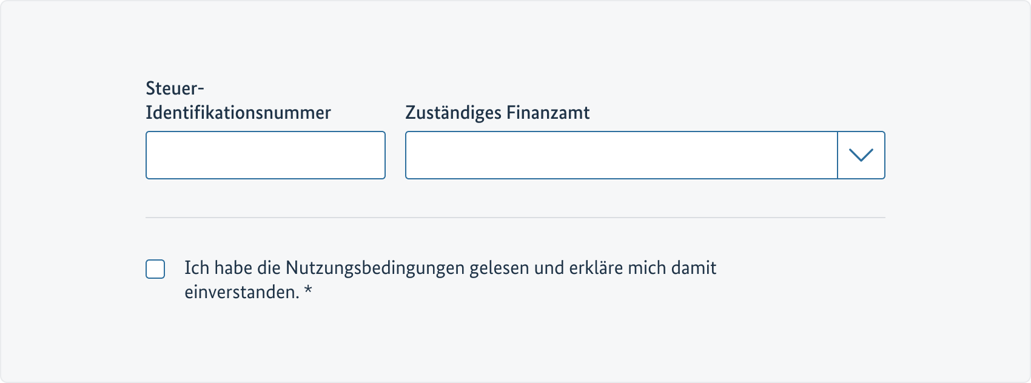Click the Zuständiges Finanzamt label text

(497, 112)
